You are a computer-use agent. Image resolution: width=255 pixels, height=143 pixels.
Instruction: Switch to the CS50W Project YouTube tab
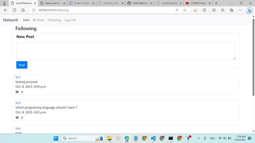click(198, 3)
